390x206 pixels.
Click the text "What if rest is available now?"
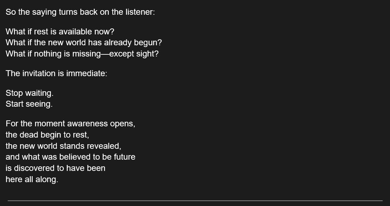(x=60, y=32)
